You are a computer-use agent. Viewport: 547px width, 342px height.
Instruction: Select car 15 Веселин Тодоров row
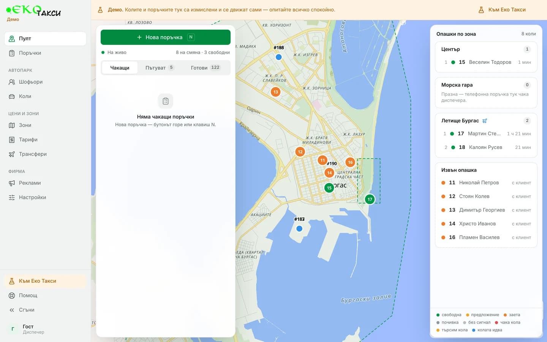click(486, 62)
